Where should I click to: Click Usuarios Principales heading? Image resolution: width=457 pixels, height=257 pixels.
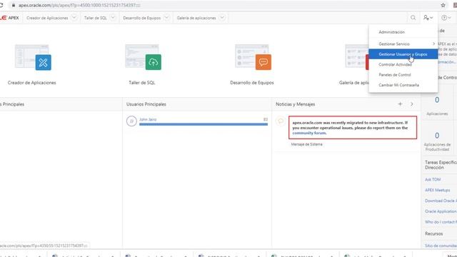[146, 104]
